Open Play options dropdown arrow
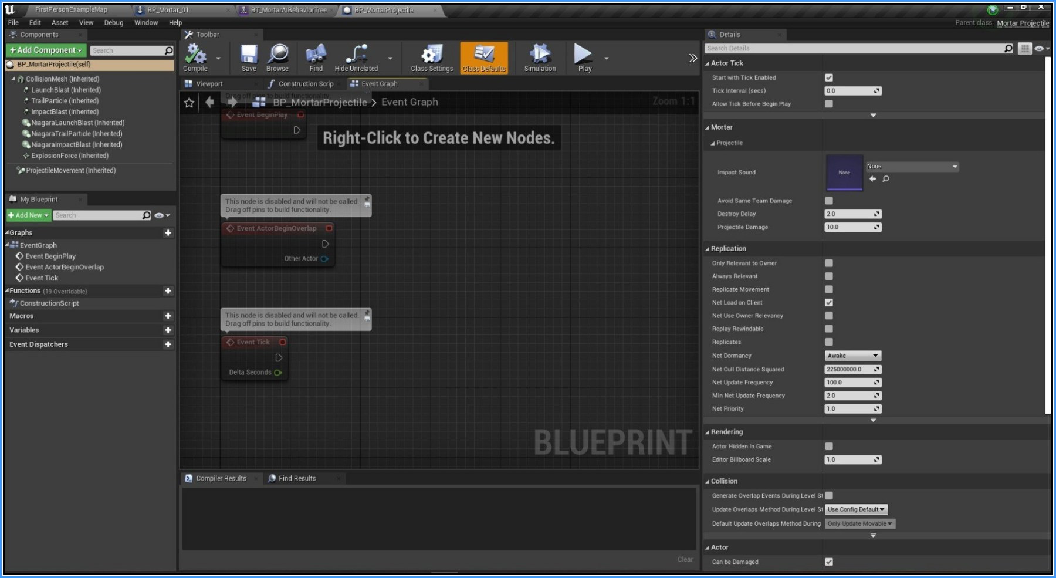This screenshot has width=1056, height=578. coord(607,58)
